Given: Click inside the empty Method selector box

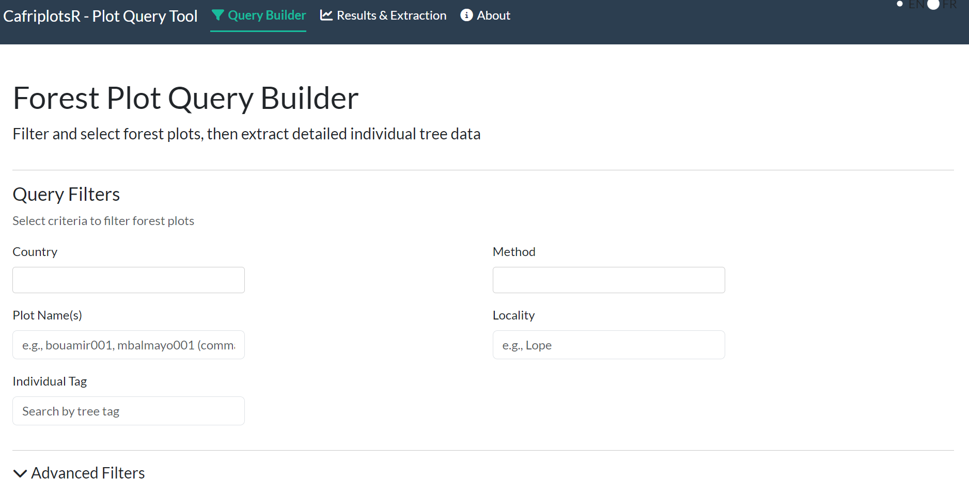Looking at the screenshot, I should 608,280.
